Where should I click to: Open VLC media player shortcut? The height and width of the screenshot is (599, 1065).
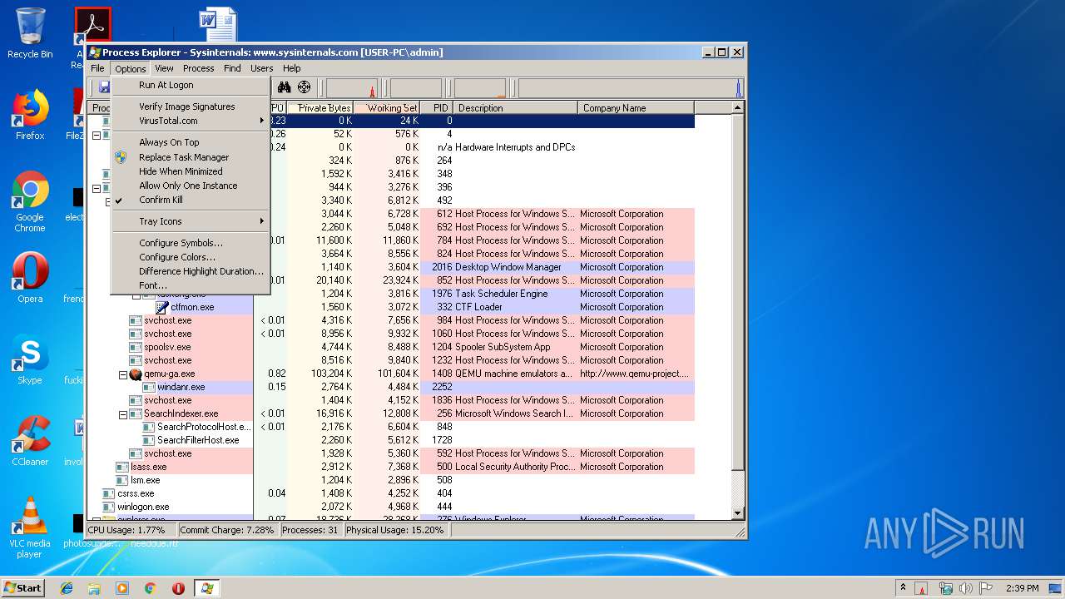pos(30,527)
